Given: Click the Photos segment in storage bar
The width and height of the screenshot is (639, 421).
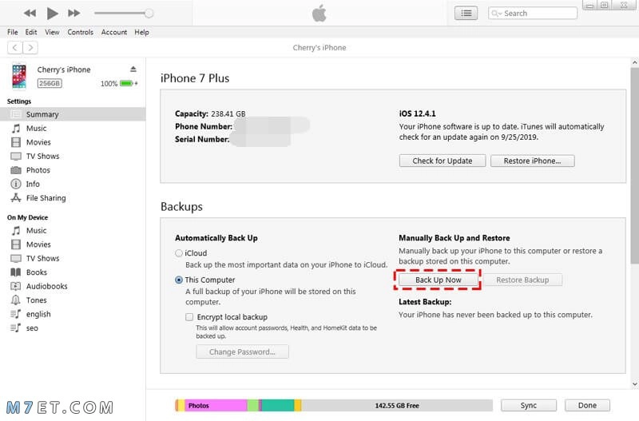Looking at the screenshot, I should [x=215, y=406].
